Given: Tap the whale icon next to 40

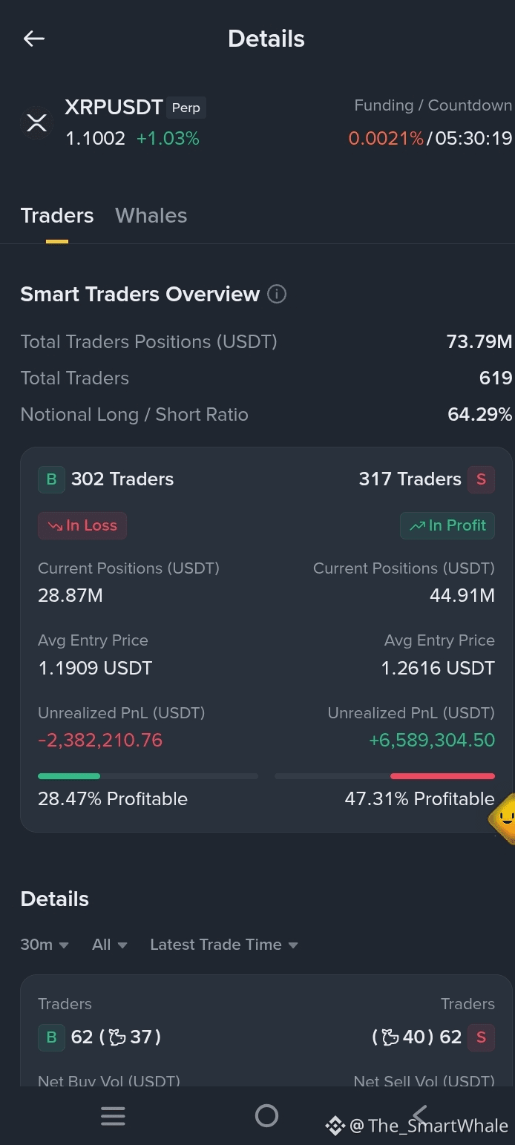Looking at the screenshot, I should pos(390,1037).
